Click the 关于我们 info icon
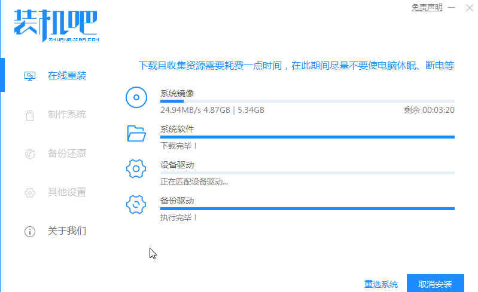The image size is (478, 292). pyautogui.click(x=29, y=231)
